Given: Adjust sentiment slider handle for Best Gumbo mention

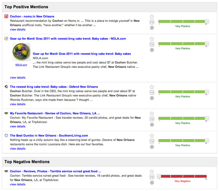Looking at the screenshot, I should 207,140.
